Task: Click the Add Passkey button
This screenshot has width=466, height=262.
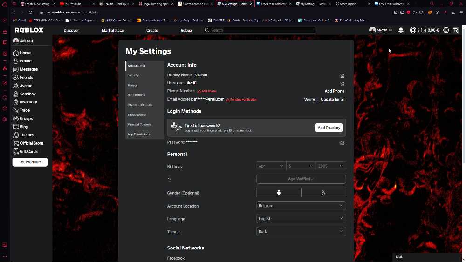Action: pyautogui.click(x=329, y=128)
